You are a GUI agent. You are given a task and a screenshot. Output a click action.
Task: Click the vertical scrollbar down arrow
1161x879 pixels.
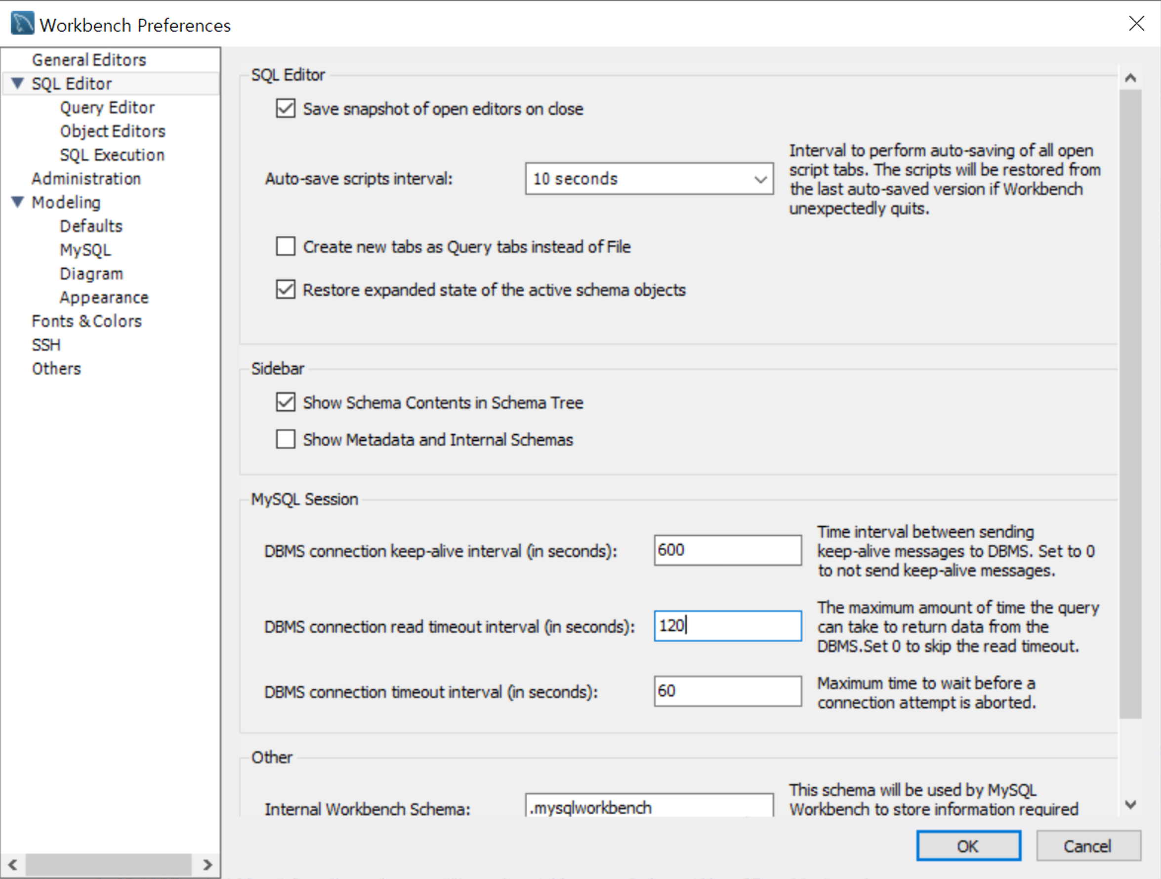(1130, 804)
